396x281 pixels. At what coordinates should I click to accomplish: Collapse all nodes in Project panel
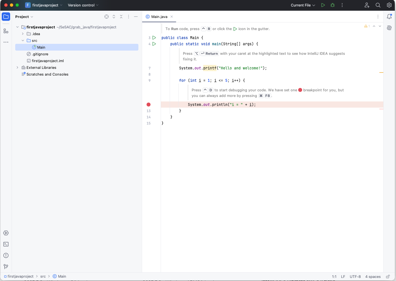point(121,17)
